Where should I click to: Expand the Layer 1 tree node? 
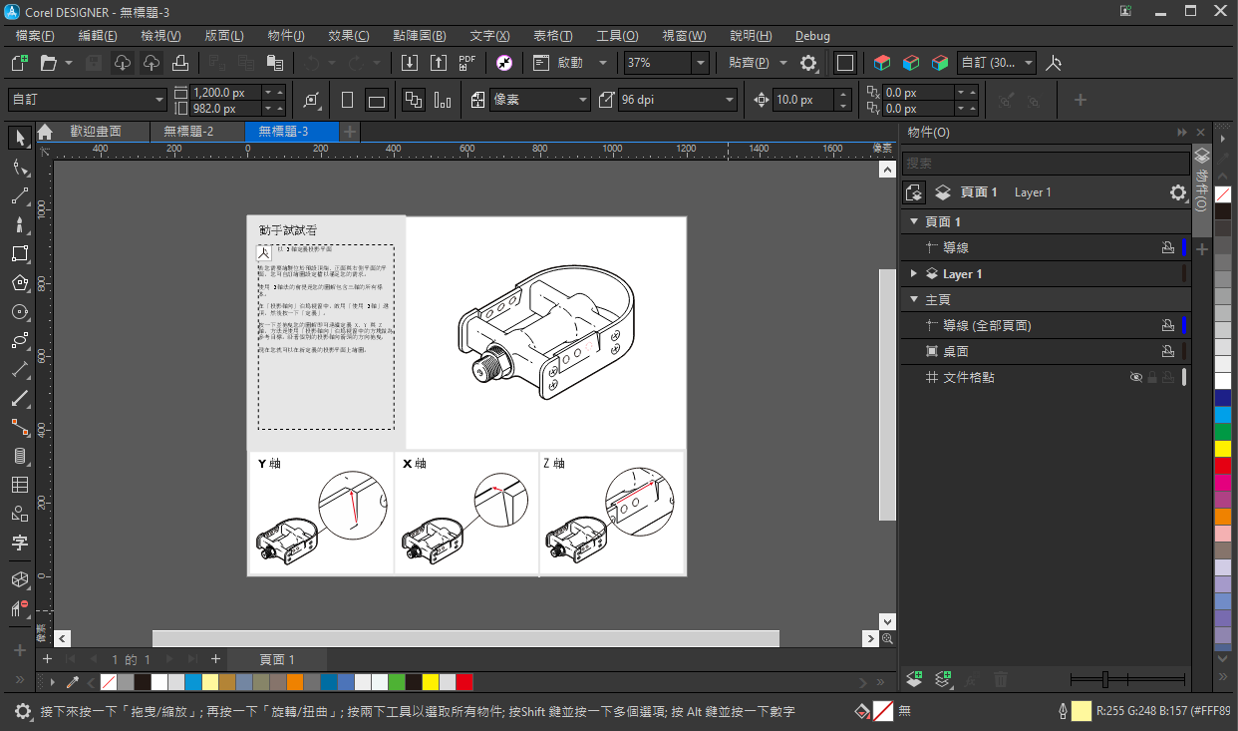click(914, 273)
